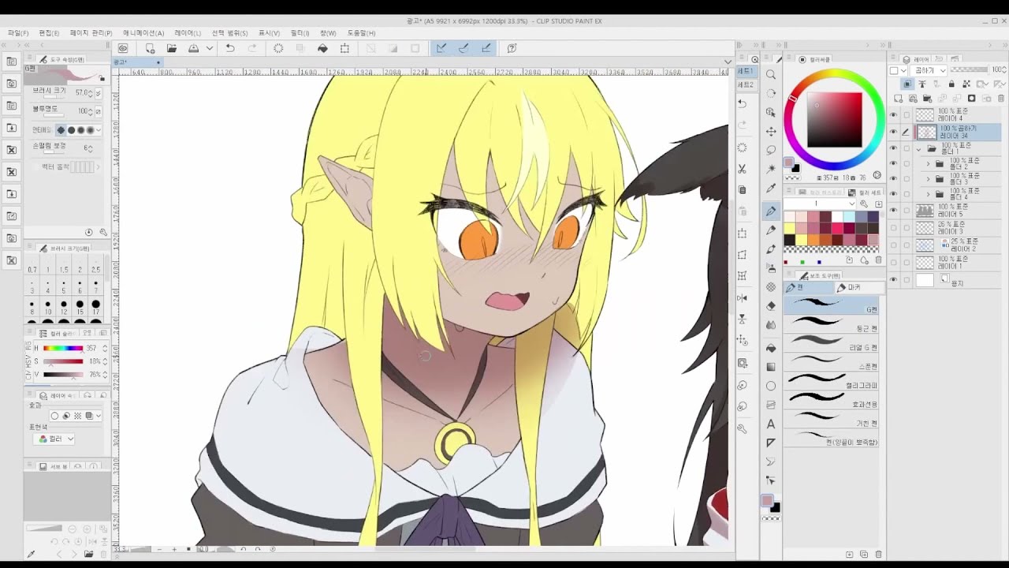Select the 스푼펜 brush
The width and height of the screenshot is (1009, 568).
click(831, 361)
